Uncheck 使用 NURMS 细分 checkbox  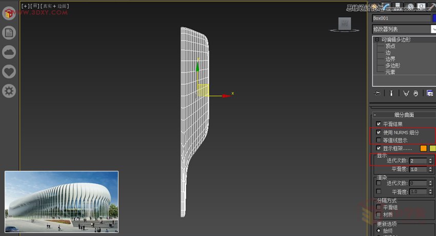379,132
